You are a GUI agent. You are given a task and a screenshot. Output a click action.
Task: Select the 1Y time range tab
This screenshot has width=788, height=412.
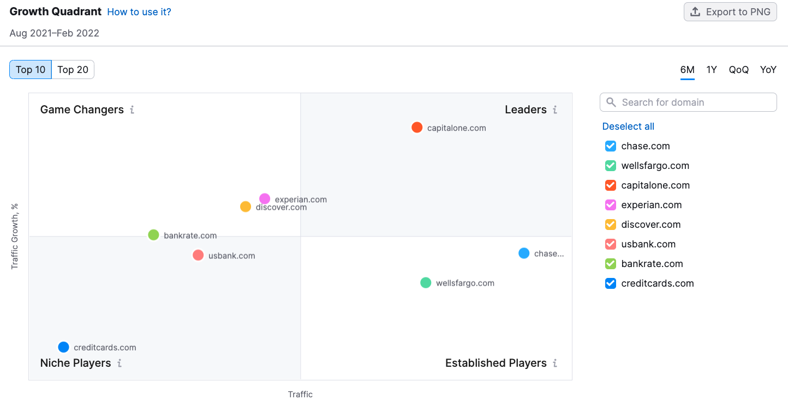[712, 70]
